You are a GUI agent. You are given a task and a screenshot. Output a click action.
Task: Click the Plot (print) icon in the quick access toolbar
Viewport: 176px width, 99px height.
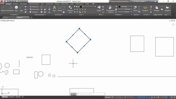tap(17, 1)
